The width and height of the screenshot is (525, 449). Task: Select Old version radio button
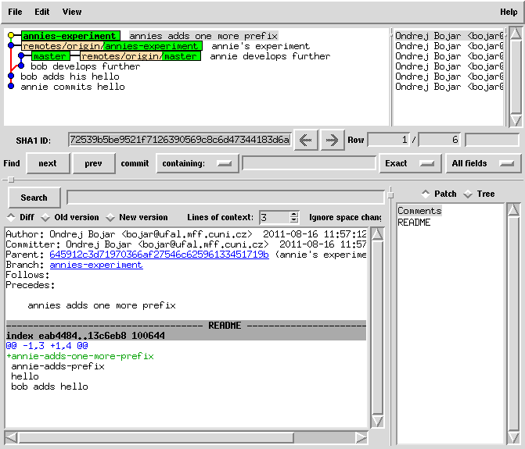click(x=45, y=217)
